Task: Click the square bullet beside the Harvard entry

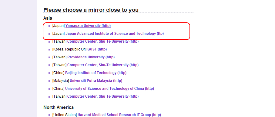Action: (x=49, y=115)
